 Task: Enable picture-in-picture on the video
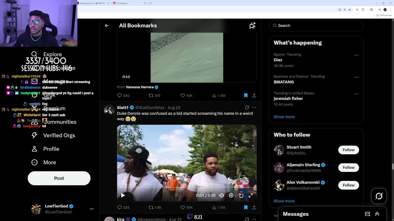click(241, 195)
